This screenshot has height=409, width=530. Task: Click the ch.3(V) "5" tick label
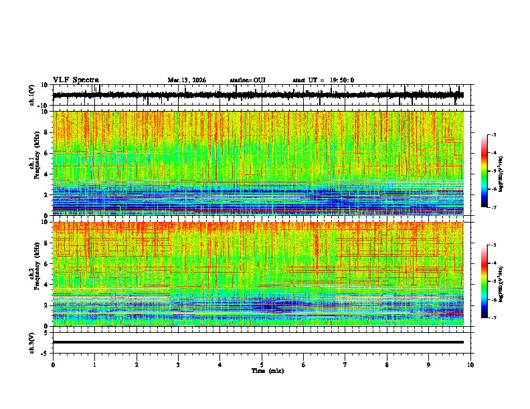[46, 333]
